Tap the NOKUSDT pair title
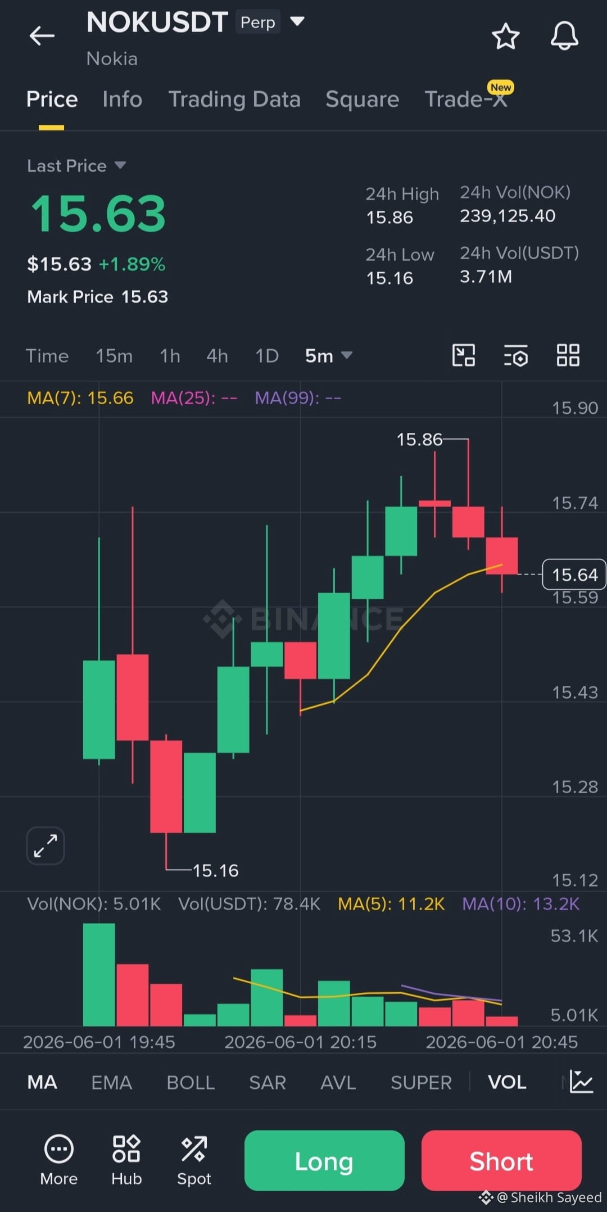 157,22
